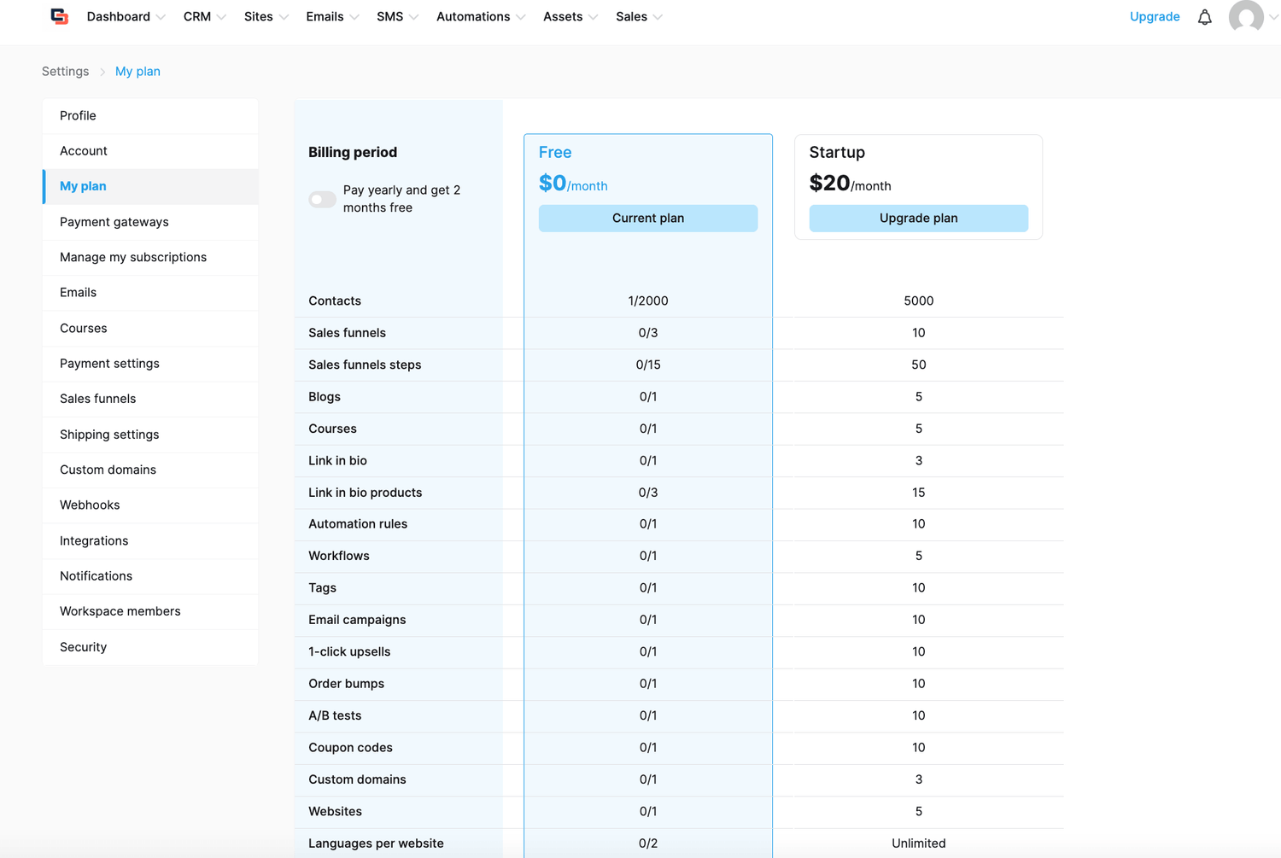Click the Upgrade link in header
This screenshot has height=858, width=1281.
(1155, 17)
